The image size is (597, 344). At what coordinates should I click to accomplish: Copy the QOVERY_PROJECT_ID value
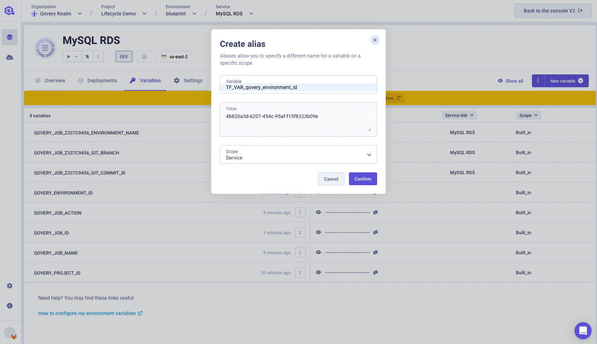click(x=375, y=272)
